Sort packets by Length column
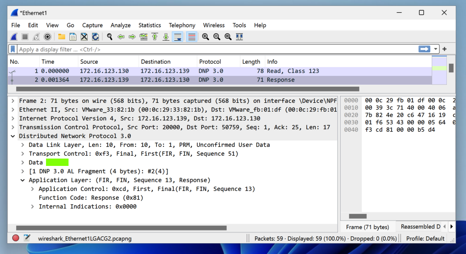The width and height of the screenshot is (466, 254). (x=252, y=62)
